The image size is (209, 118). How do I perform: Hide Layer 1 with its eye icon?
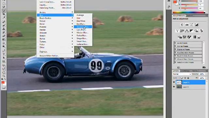pos(174,82)
